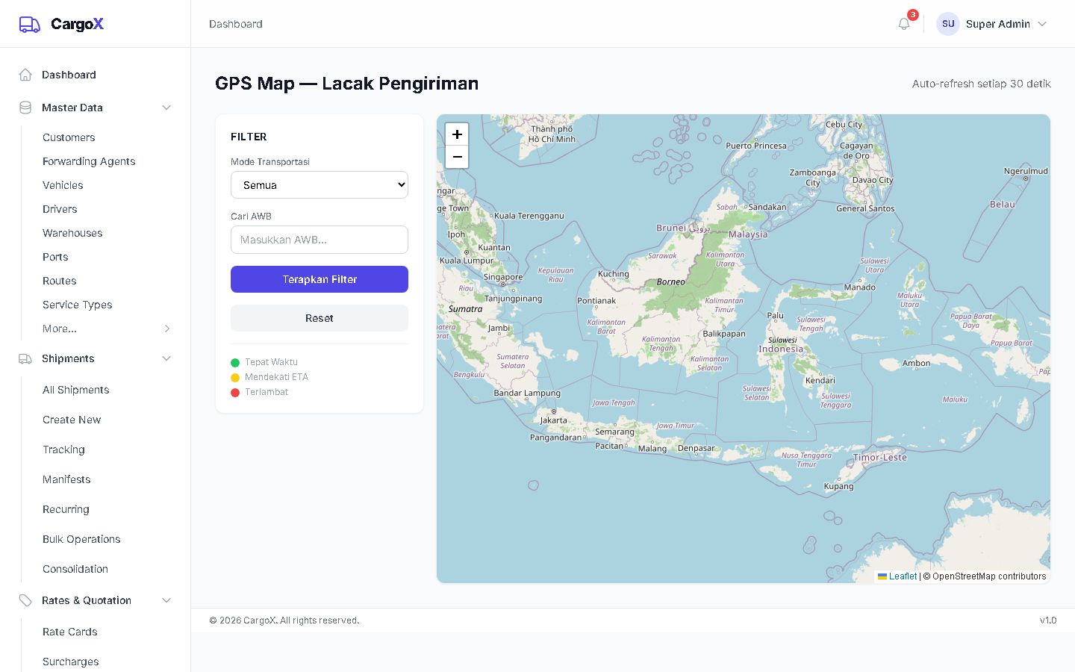The width and height of the screenshot is (1075, 672).
Task: Click the Balikpapan label on the map
Action: [724, 334]
